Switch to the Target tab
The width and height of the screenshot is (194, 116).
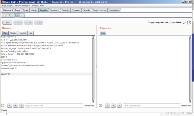[18, 10]
